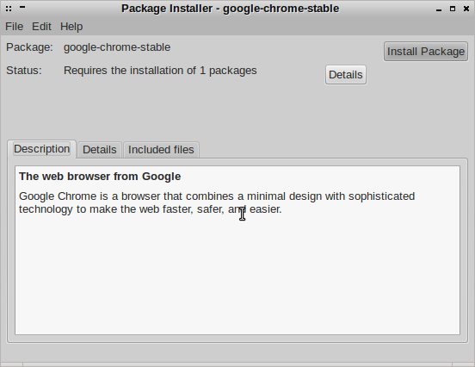Click the 'Package:' field label

29,47
